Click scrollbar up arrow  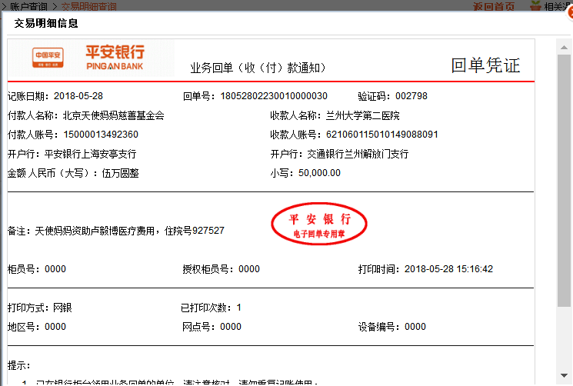564,48
